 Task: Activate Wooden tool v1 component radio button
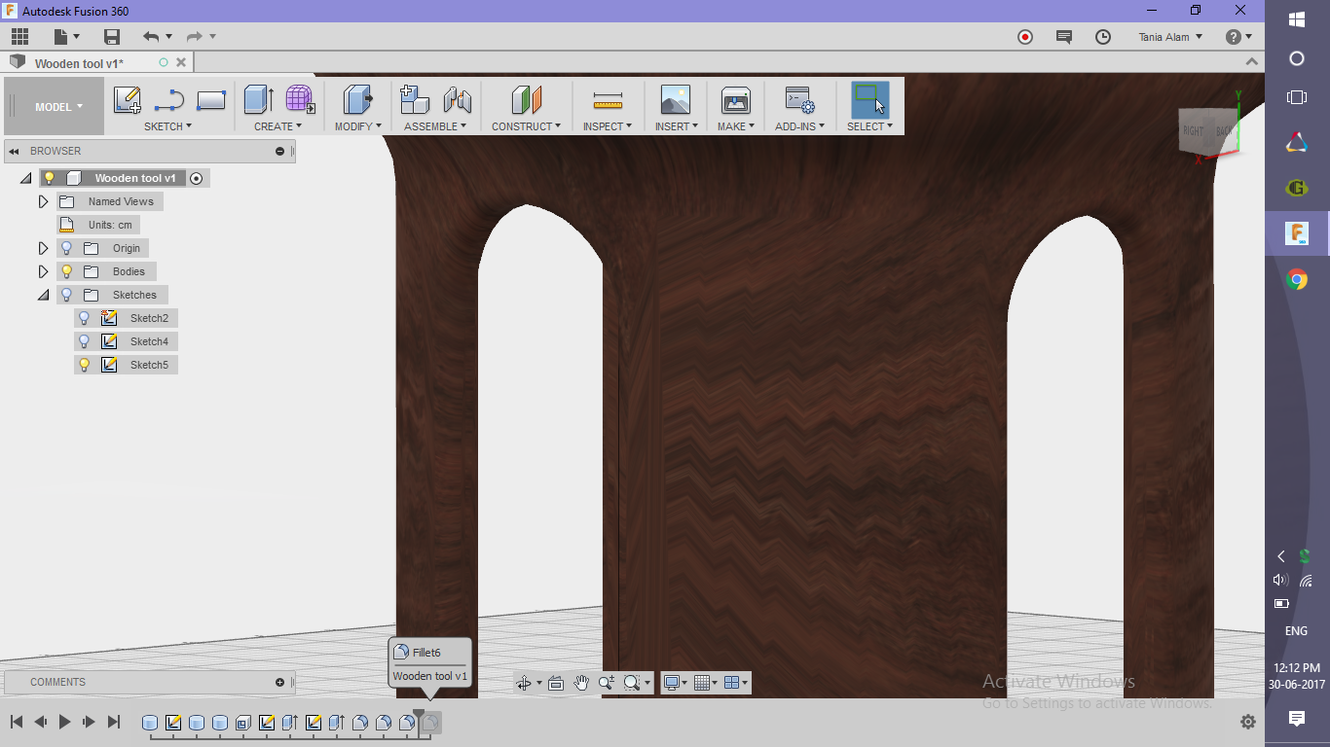tap(197, 178)
